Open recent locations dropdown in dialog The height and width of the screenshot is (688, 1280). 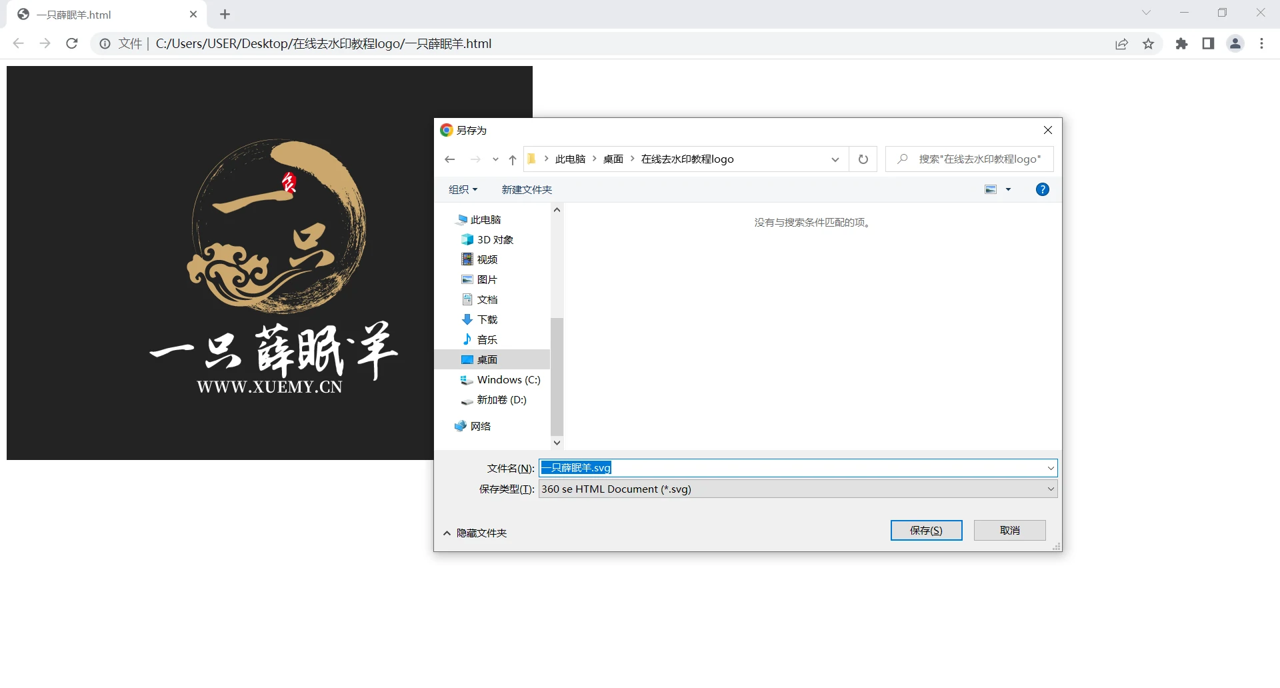(495, 159)
